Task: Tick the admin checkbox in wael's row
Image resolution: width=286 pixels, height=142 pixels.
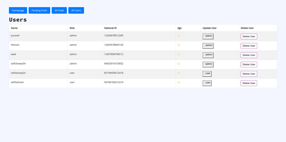Action: coord(205,55)
